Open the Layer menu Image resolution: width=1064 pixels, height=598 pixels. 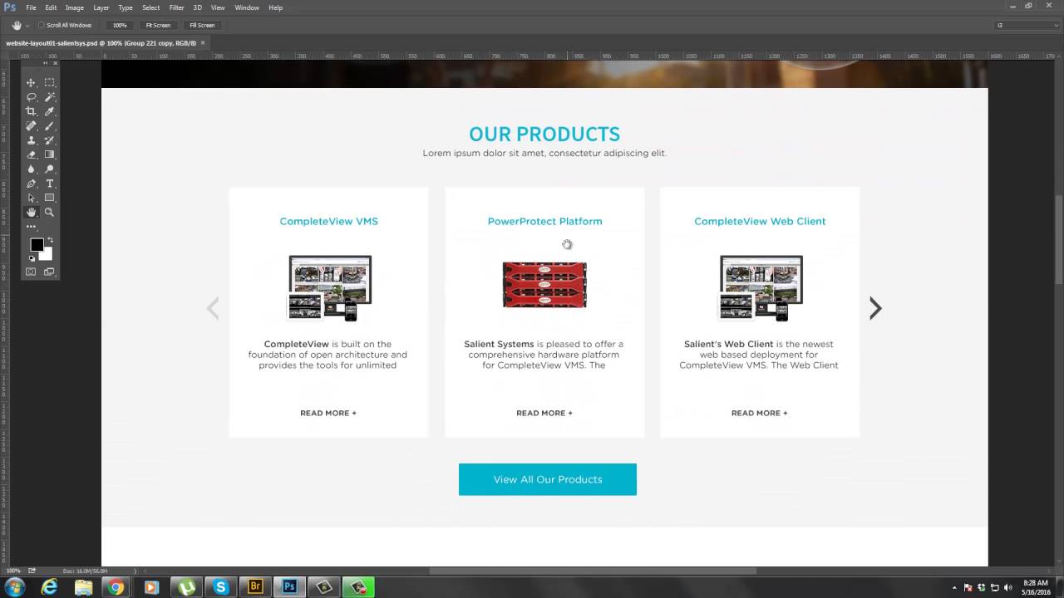coord(101,7)
